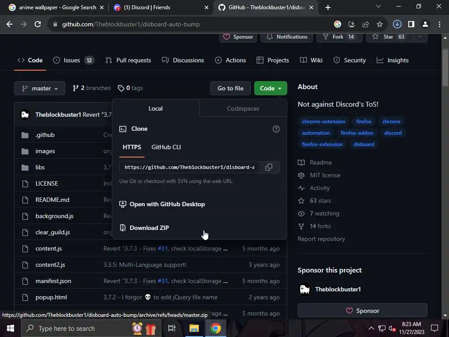
Task: Open the README.md file
Action: click(53, 200)
